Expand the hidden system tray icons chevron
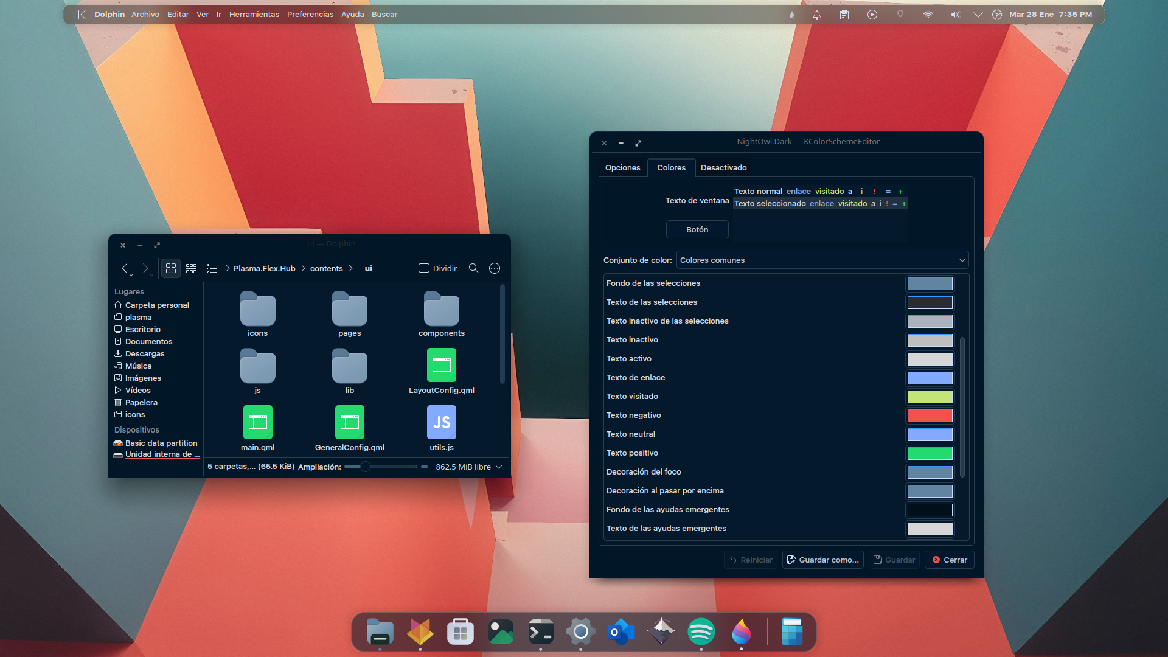 point(978,14)
